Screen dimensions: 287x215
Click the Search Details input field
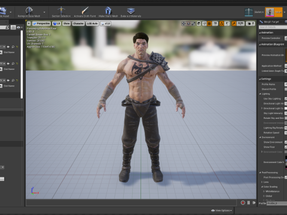click(273, 27)
